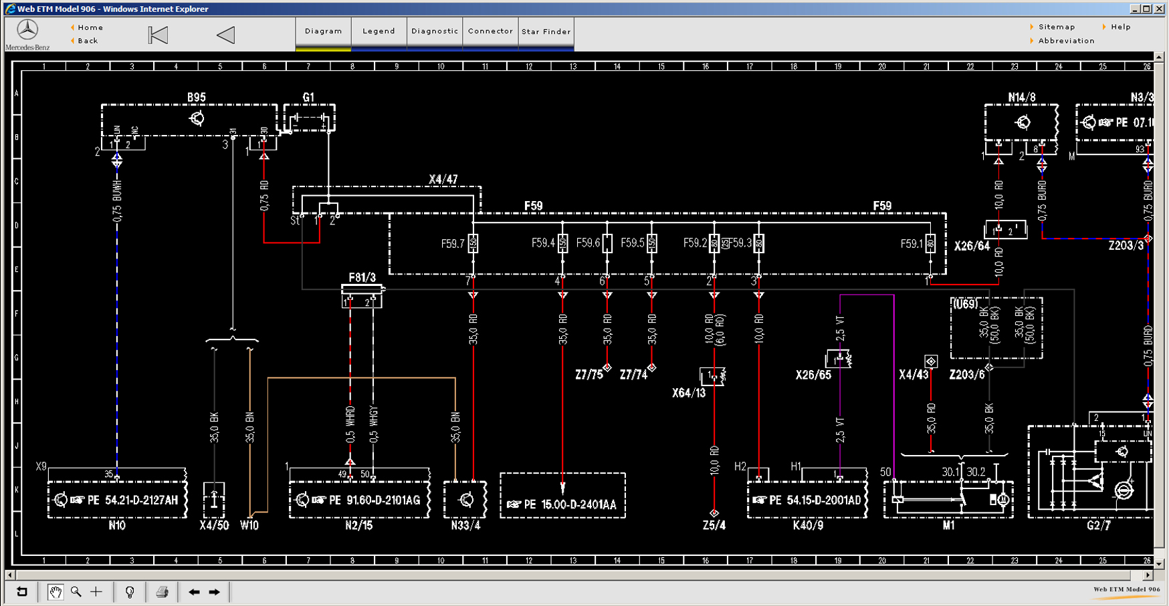Image resolution: width=1169 pixels, height=606 pixels.
Task: Jump to first page skip-back icon
Action: tap(158, 35)
